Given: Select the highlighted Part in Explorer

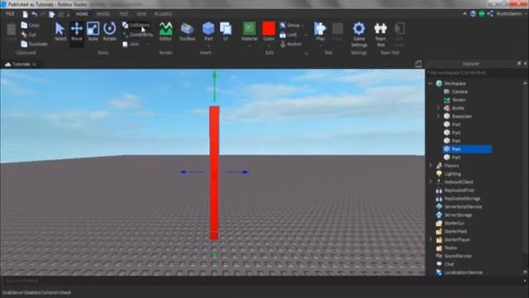Looking at the screenshot, I should (467, 149).
